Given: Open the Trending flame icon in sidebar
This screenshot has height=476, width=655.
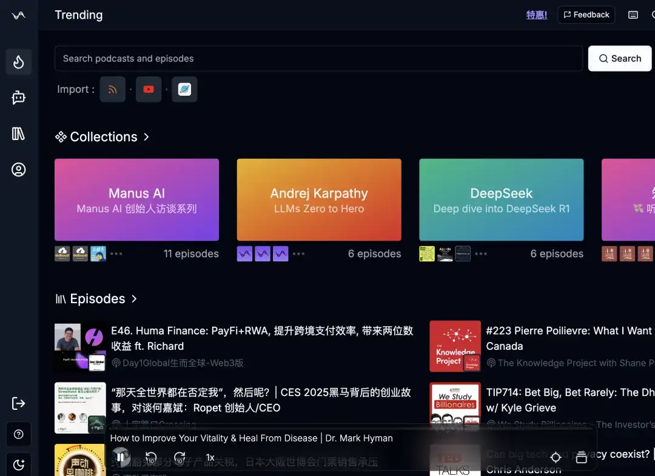Looking at the screenshot, I should (18, 62).
